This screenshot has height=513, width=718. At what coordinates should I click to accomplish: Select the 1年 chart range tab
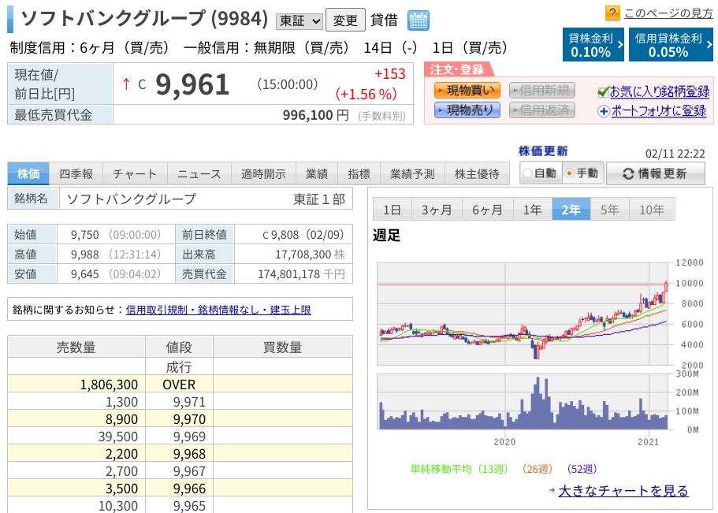pyautogui.click(x=533, y=210)
